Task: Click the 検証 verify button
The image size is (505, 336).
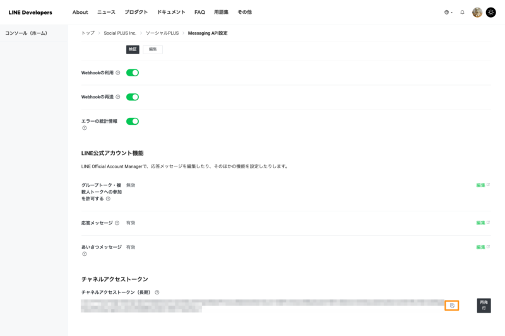Action: pyautogui.click(x=133, y=50)
